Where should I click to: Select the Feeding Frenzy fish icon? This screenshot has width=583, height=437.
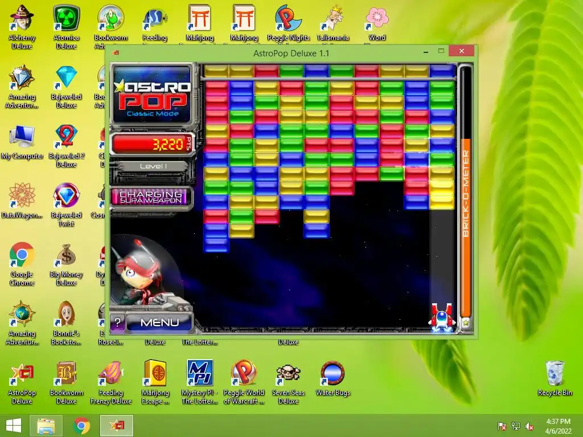pyautogui.click(x=155, y=23)
